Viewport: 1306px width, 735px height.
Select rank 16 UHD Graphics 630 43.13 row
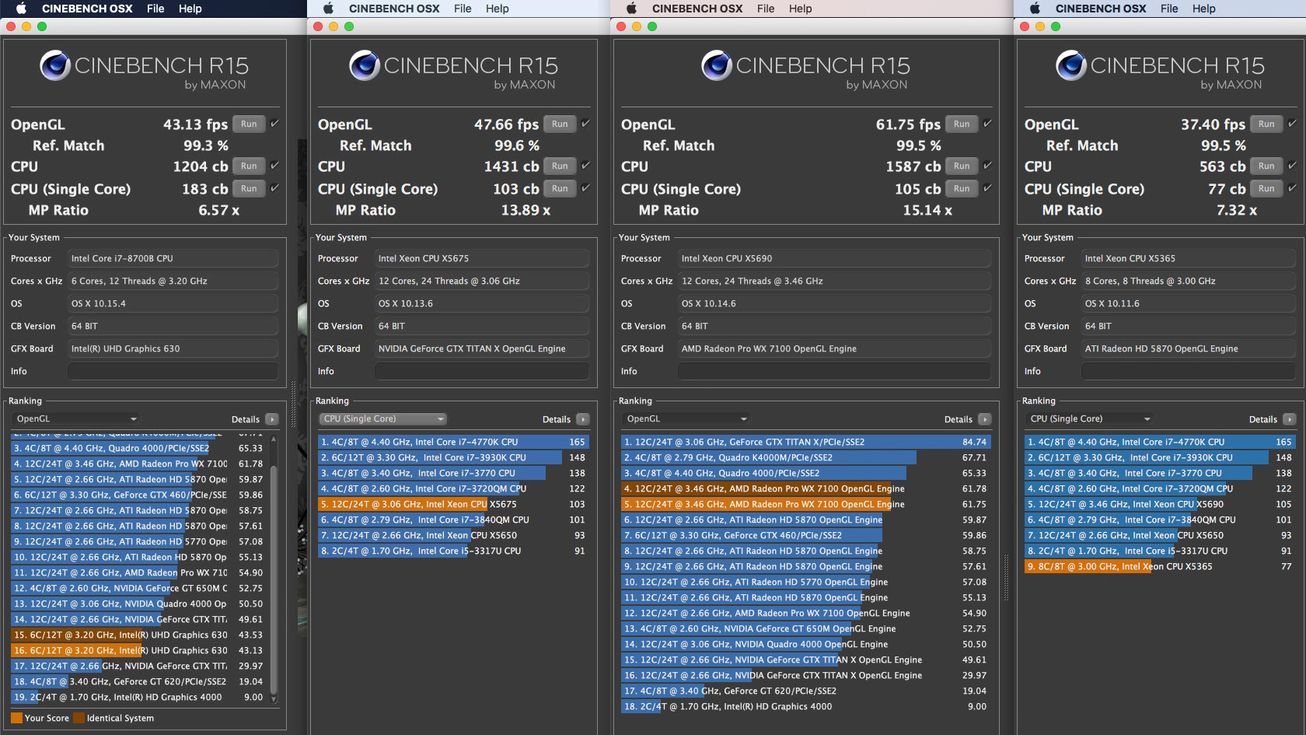pos(138,650)
